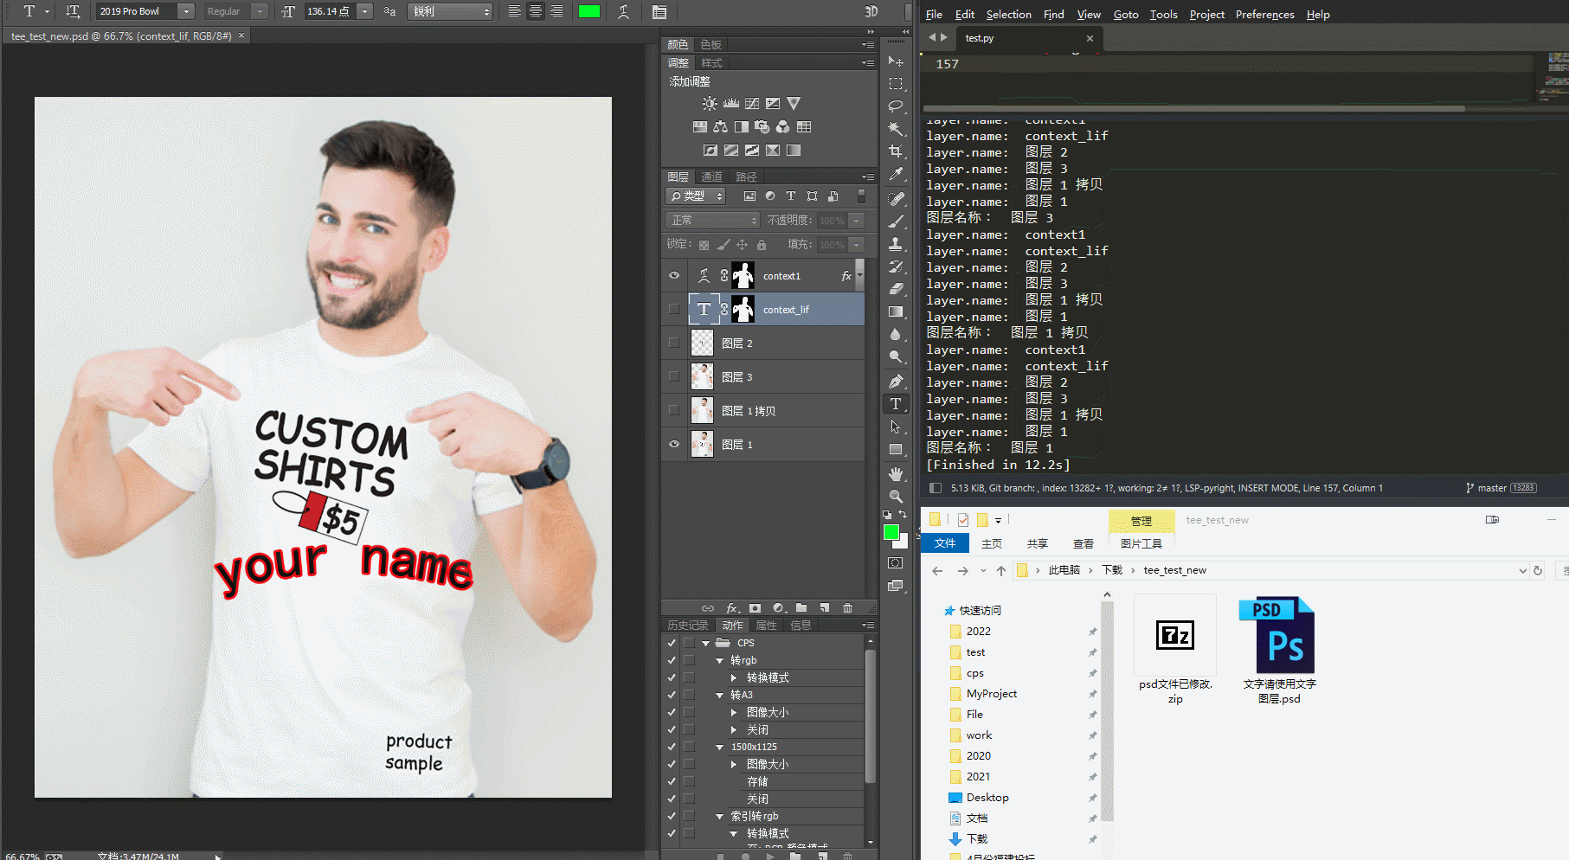Expand the 1500x1125 图像大小 step
The width and height of the screenshot is (1569, 860).
pos(734,764)
